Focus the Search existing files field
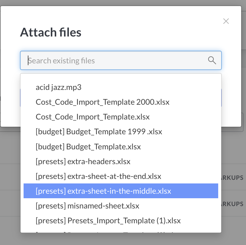Image resolution: width=246 pixels, height=245 pixels. [x=115, y=61]
